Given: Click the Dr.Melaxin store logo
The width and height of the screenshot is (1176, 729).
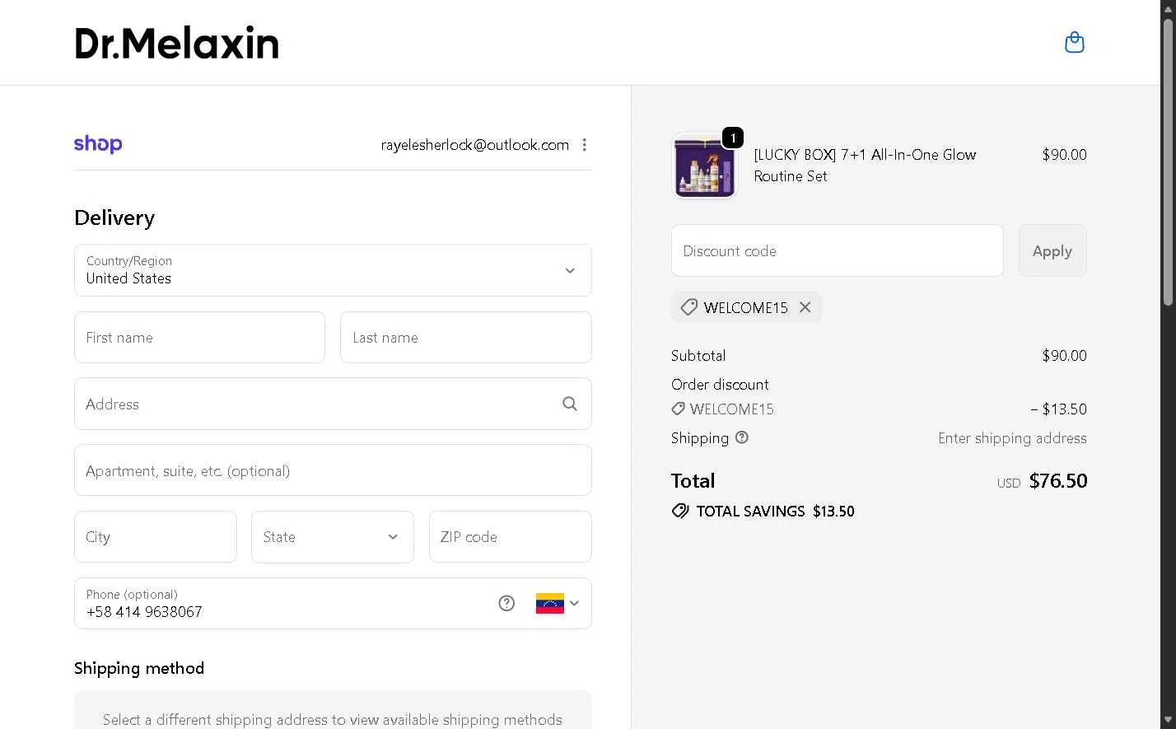Looking at the screenshot, I should coord(176,43).
